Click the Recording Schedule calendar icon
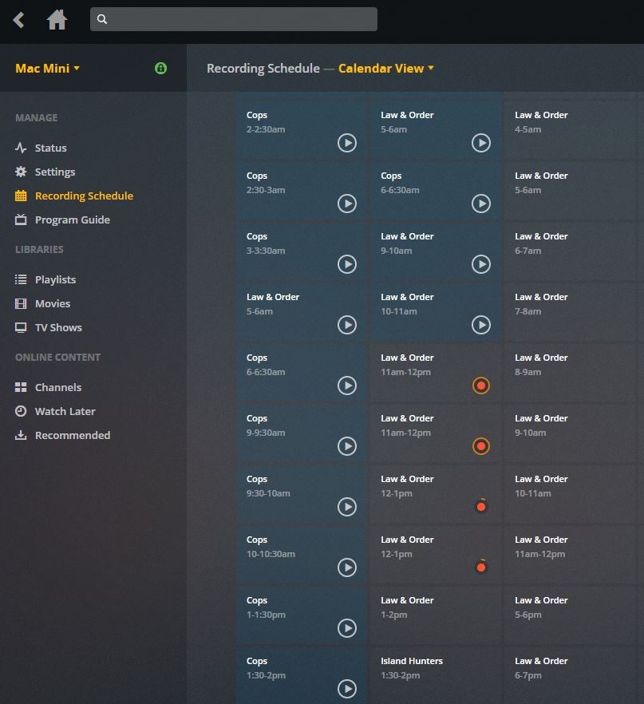Image resolution: width=644 pixels, height=704 pixels. click(21, 196)
